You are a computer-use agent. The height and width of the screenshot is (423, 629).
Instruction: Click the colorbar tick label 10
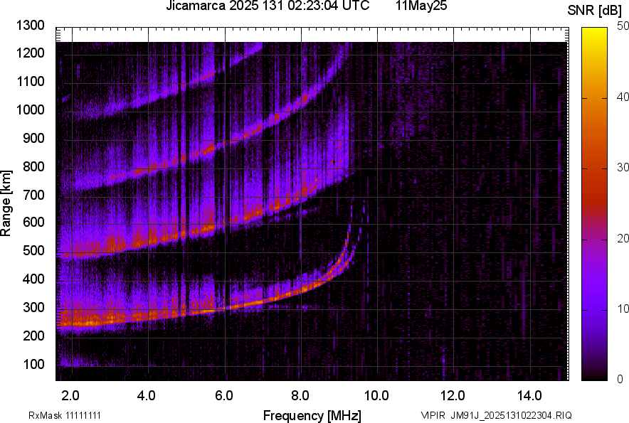pyautogui.click(x=623, y=309)
